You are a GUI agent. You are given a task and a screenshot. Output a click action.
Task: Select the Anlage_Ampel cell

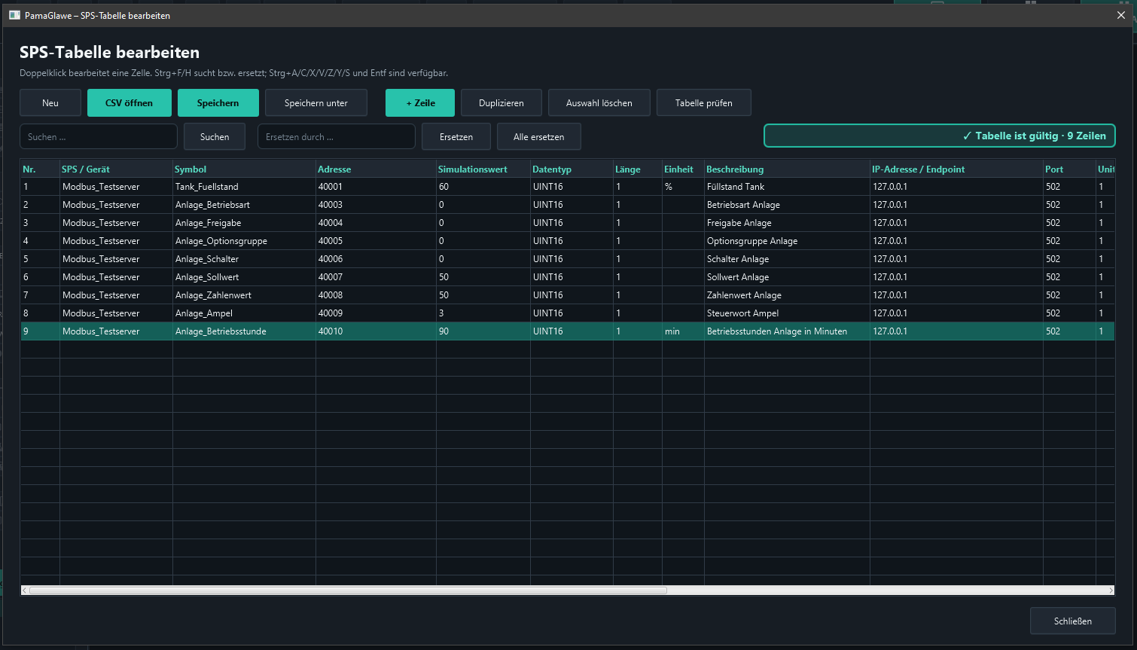tap(244, 313)
